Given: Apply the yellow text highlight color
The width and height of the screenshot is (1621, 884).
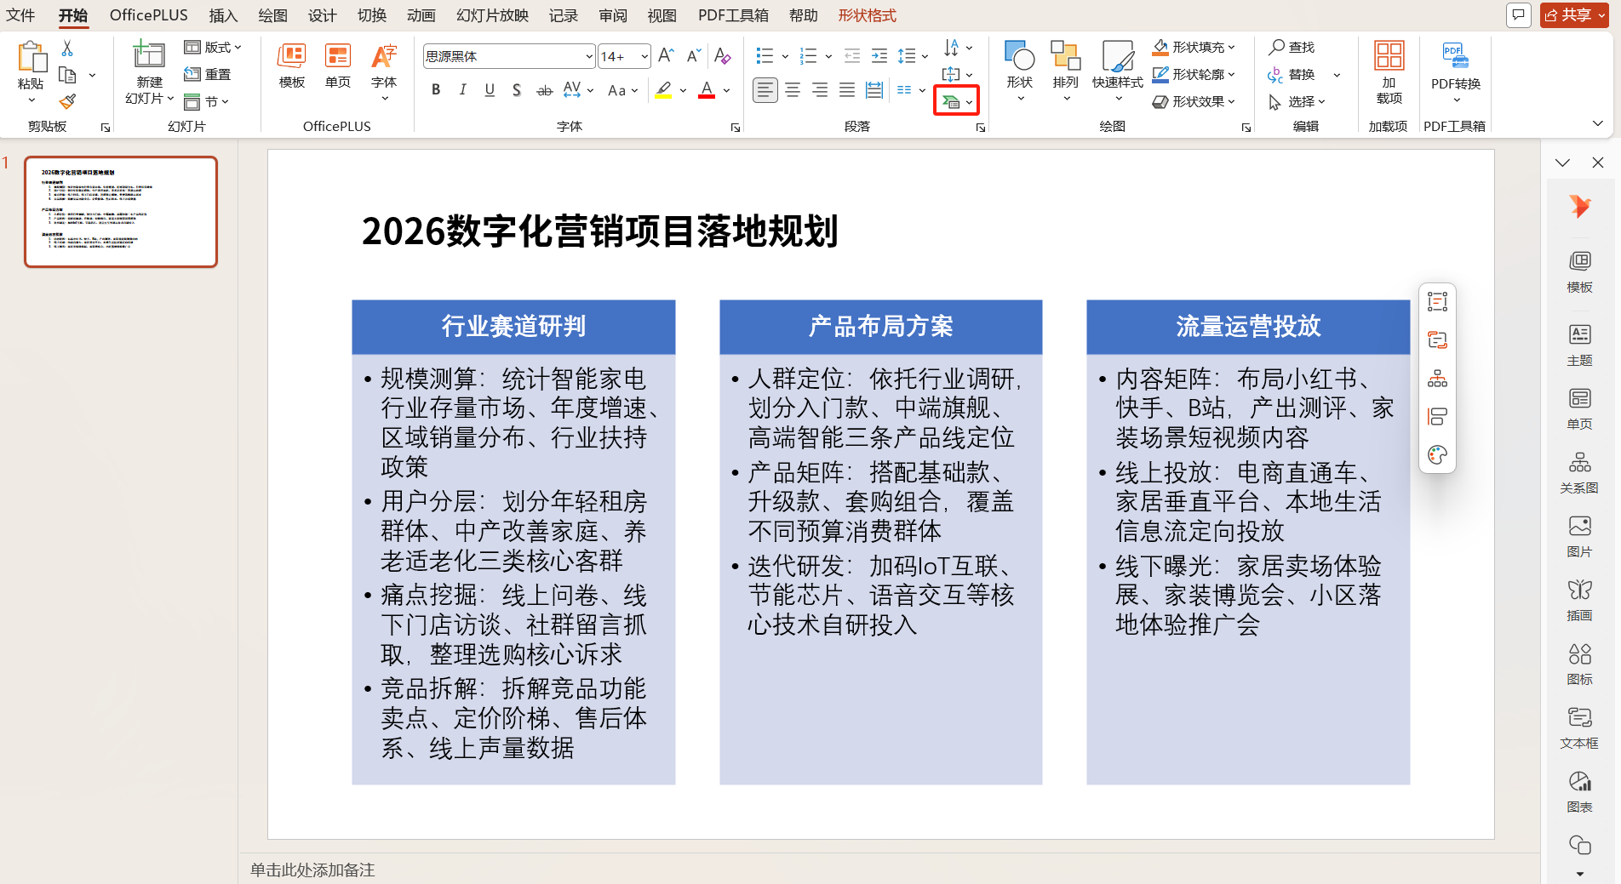Looking at the screenshot, I should [x=664, y=90].
